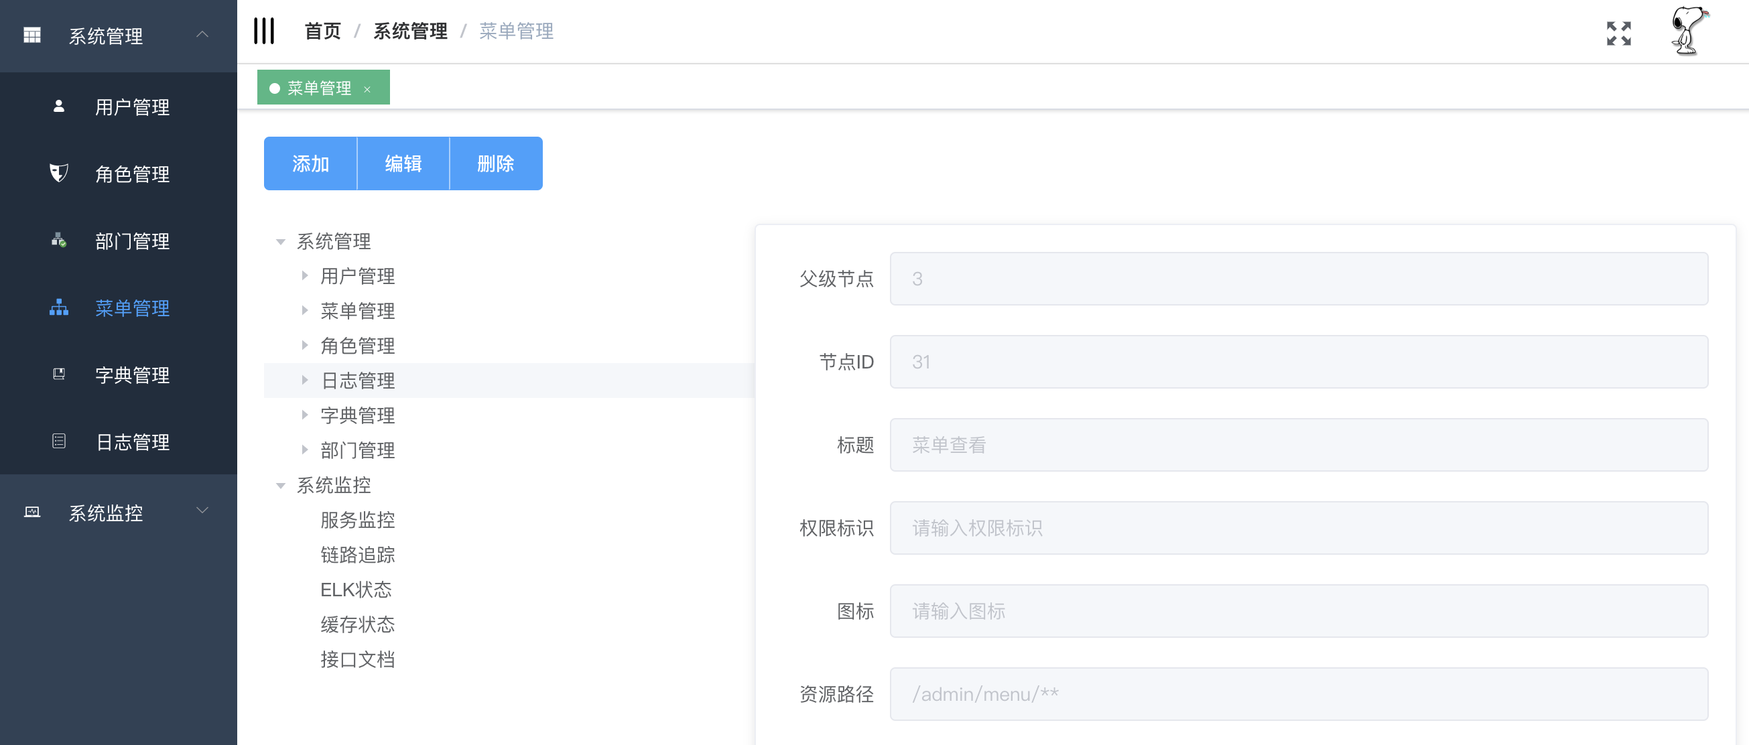Enter fullscreen with the expand icon
Screen dimensions: 1749x745
1618,33
